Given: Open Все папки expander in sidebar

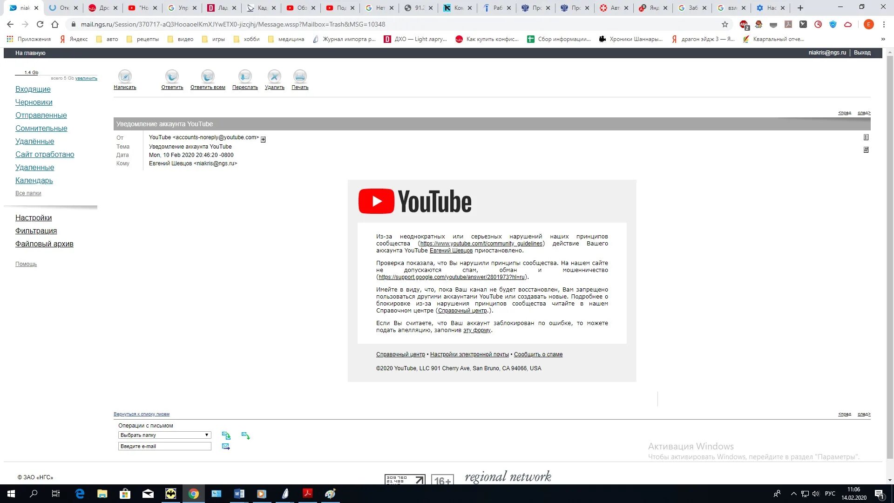Looking at the screenshot, I should (x=28, y=193).
